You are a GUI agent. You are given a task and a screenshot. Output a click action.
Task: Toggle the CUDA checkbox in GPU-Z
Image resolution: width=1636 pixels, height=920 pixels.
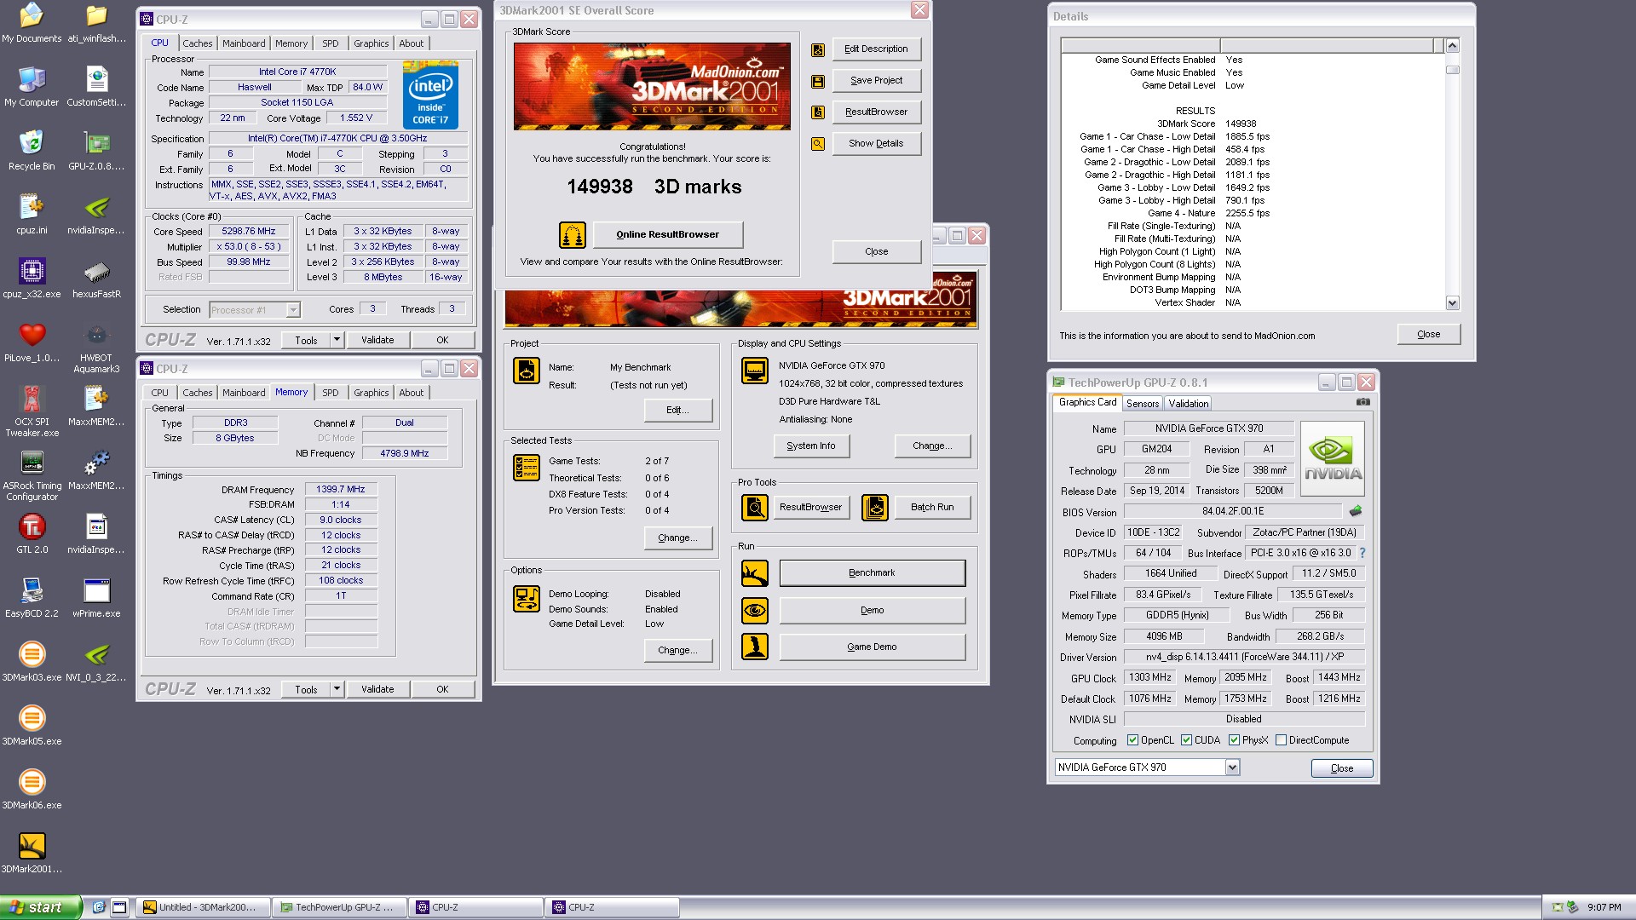point(1186,740)
